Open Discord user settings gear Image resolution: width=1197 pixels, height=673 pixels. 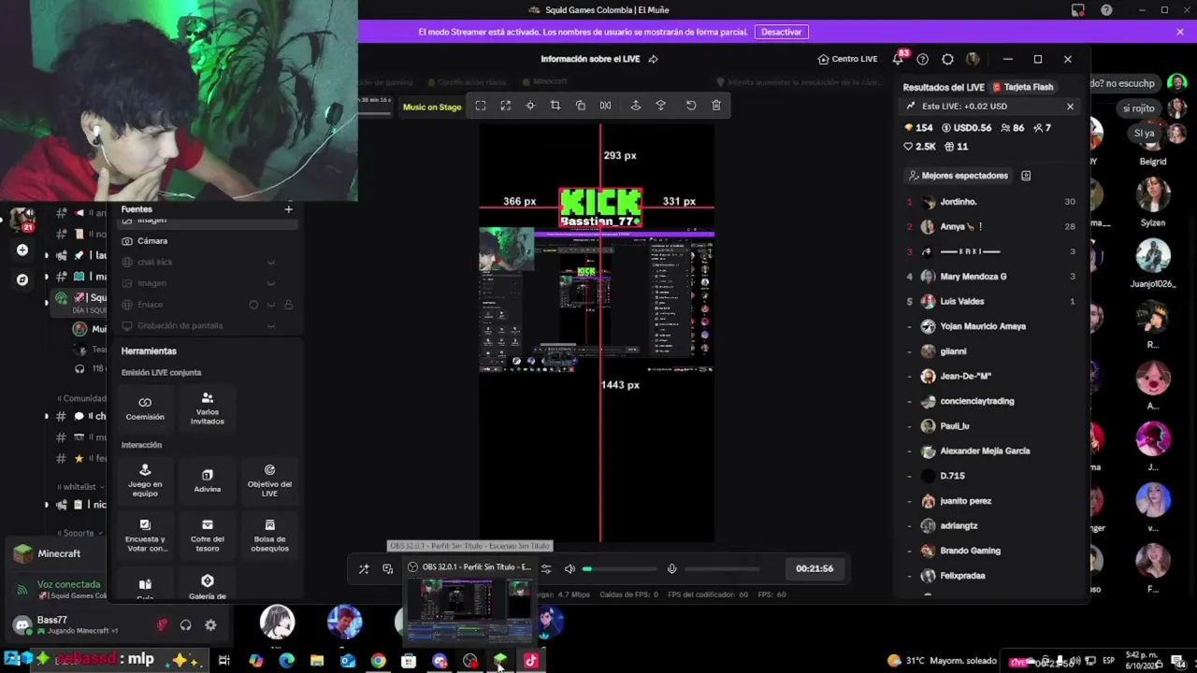210,625
